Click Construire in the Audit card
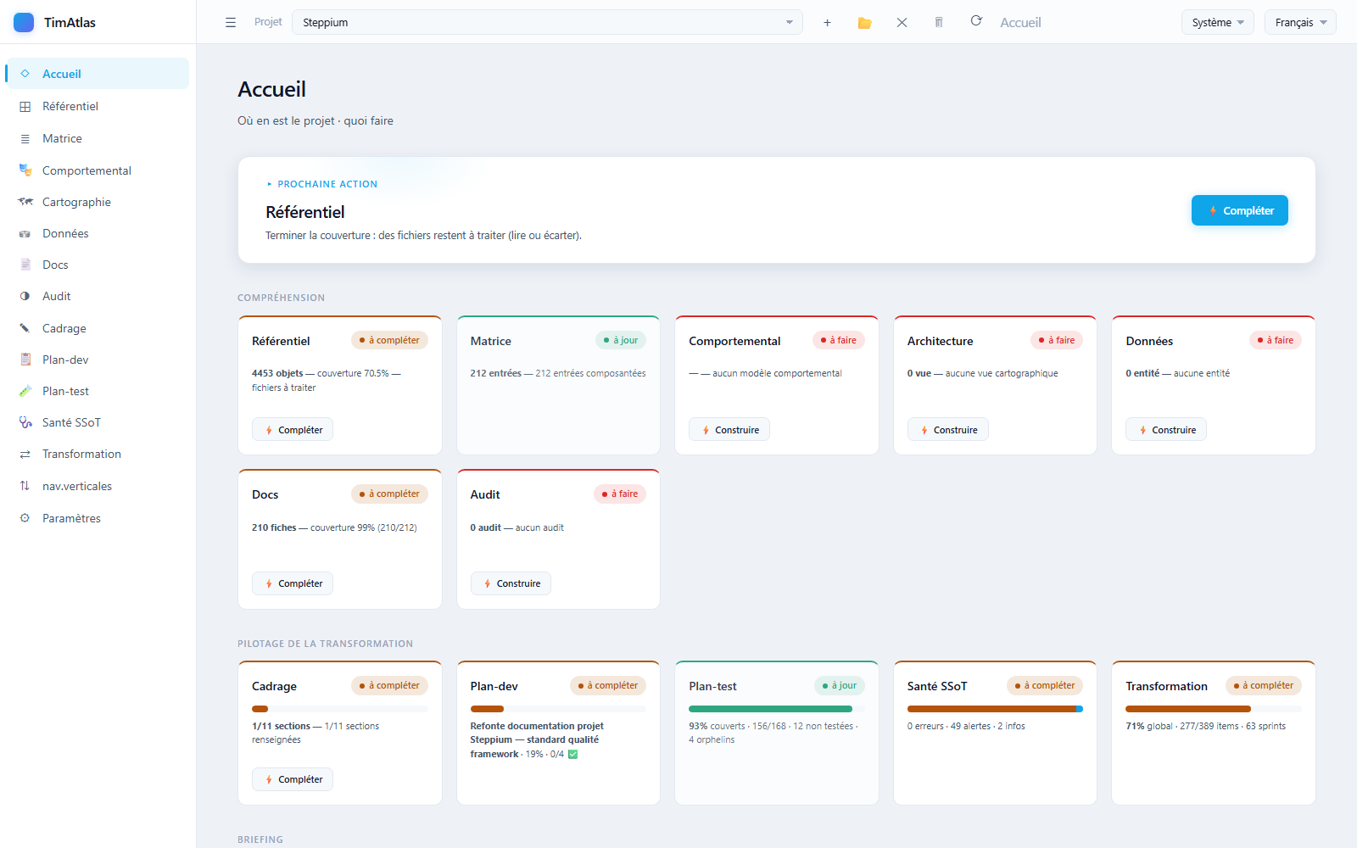Image resolution: width=1357 pixels, height=848 pixels. (x=511, y=583)
